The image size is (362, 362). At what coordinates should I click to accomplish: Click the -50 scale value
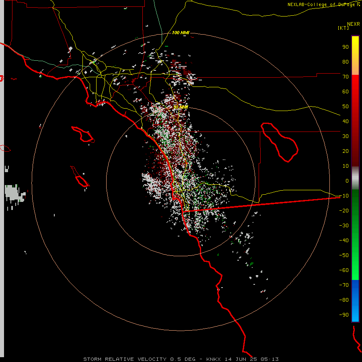pos(344,255)
